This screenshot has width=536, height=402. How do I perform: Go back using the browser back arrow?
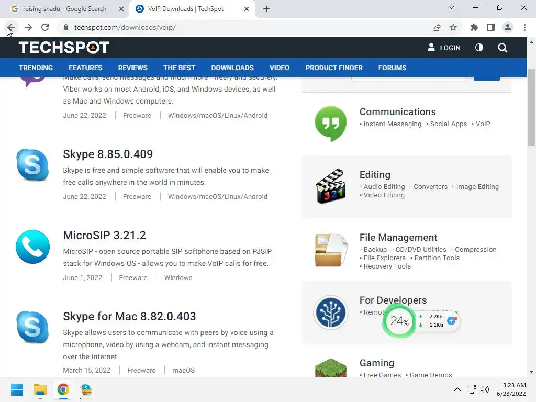(12, 27)
